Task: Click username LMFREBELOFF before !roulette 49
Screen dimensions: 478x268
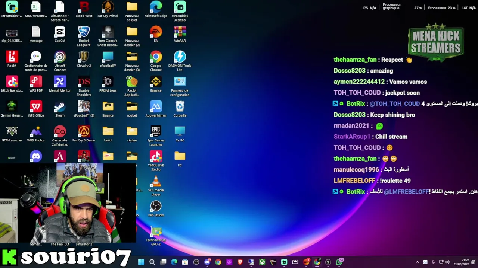Action: (x=354, y=181)
